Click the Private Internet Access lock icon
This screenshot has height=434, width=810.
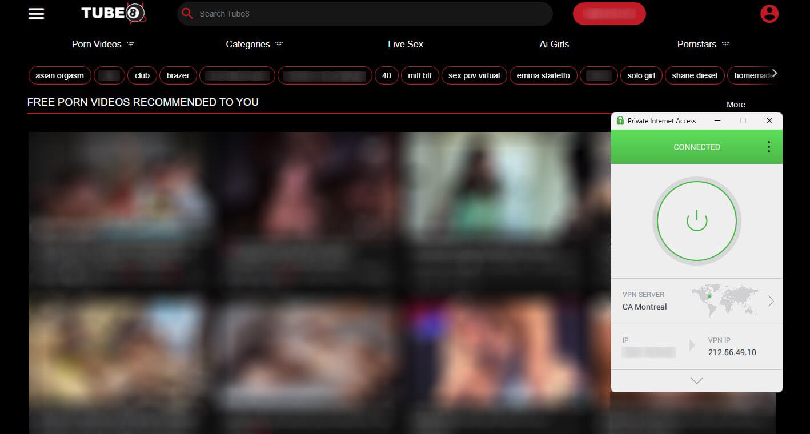pos(620,120)
